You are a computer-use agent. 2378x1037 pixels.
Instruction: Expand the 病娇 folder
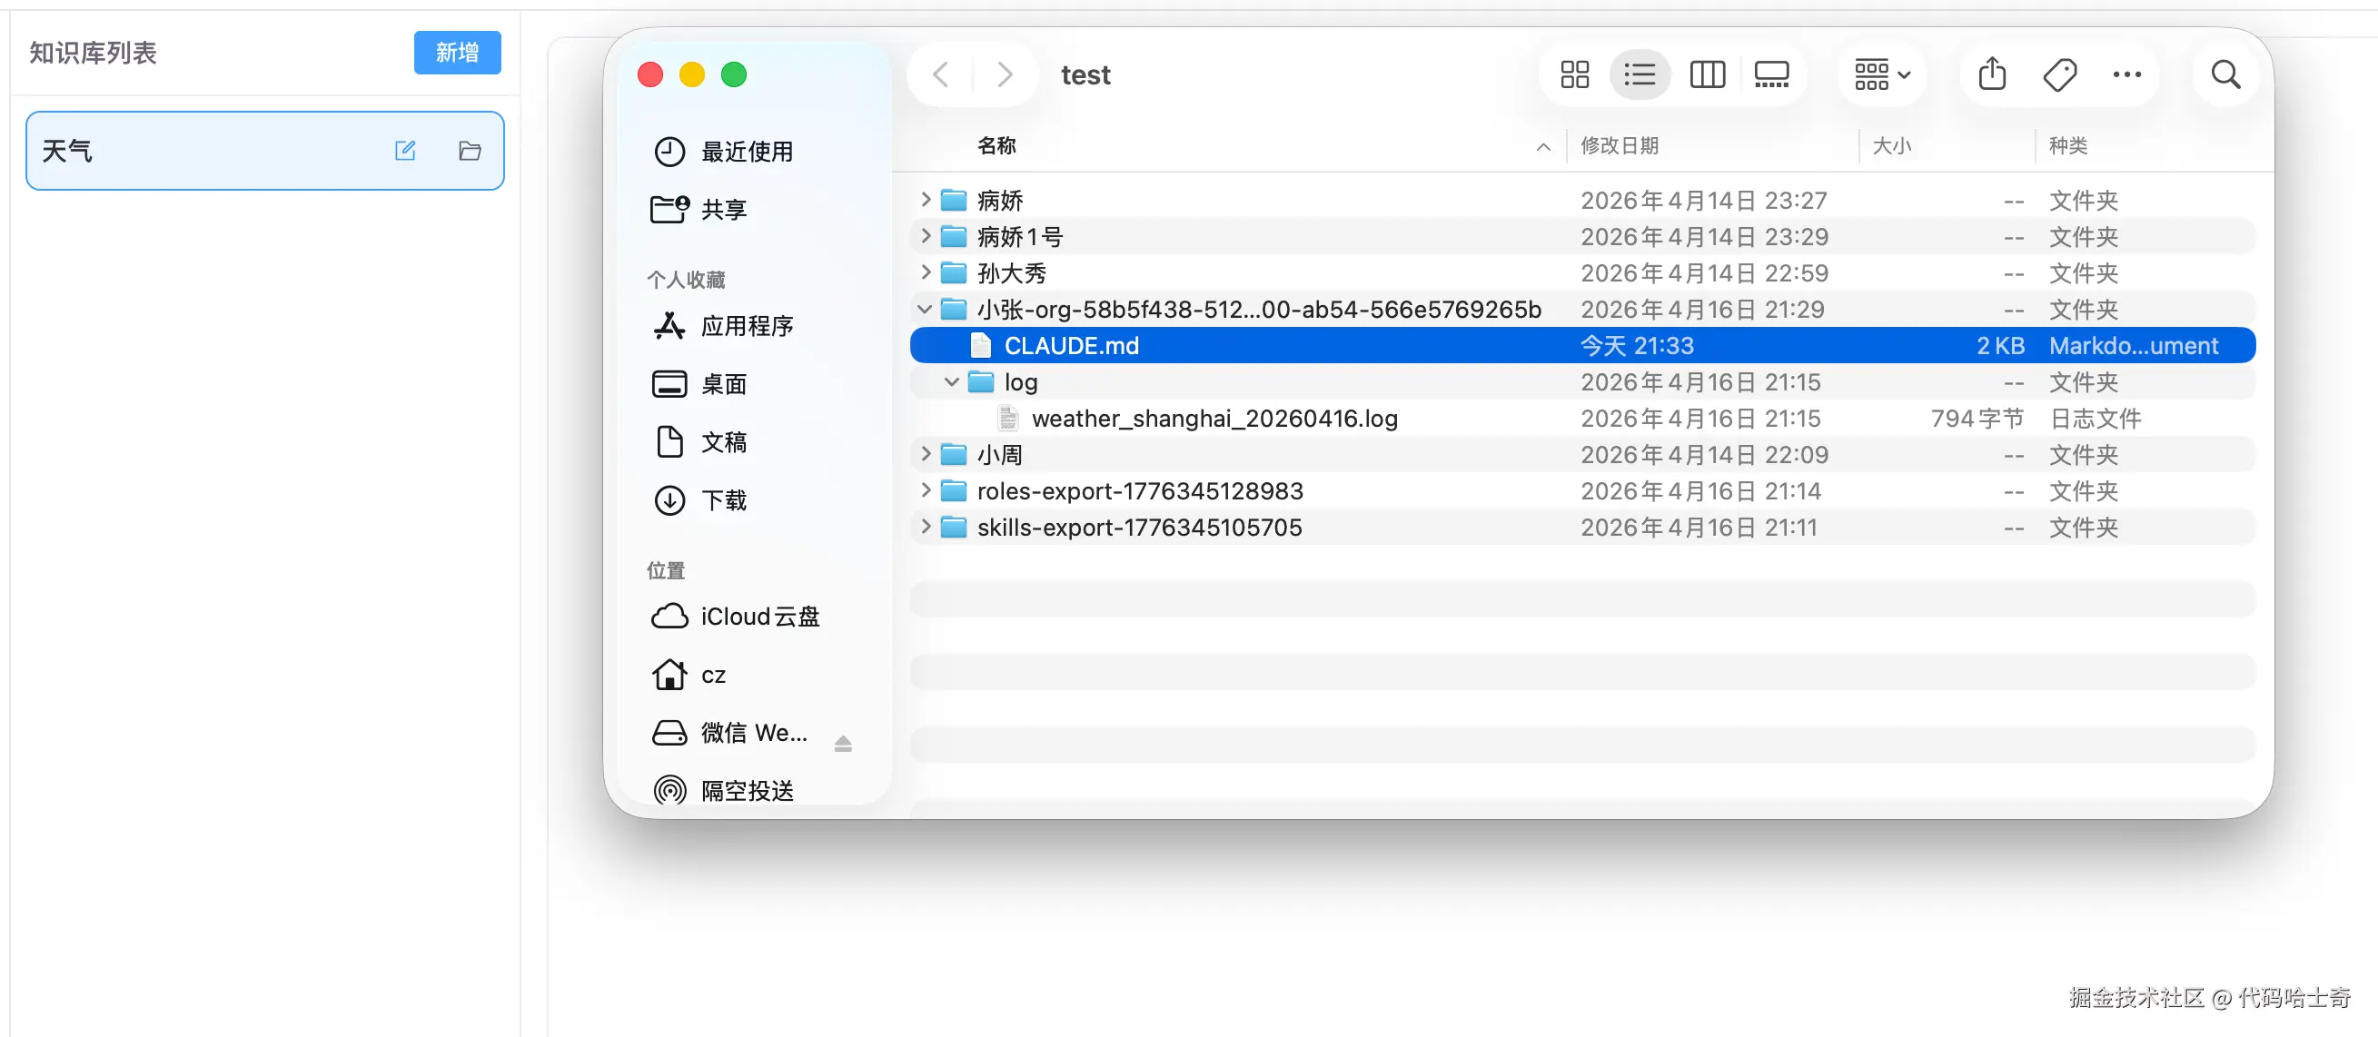point(924,199)
